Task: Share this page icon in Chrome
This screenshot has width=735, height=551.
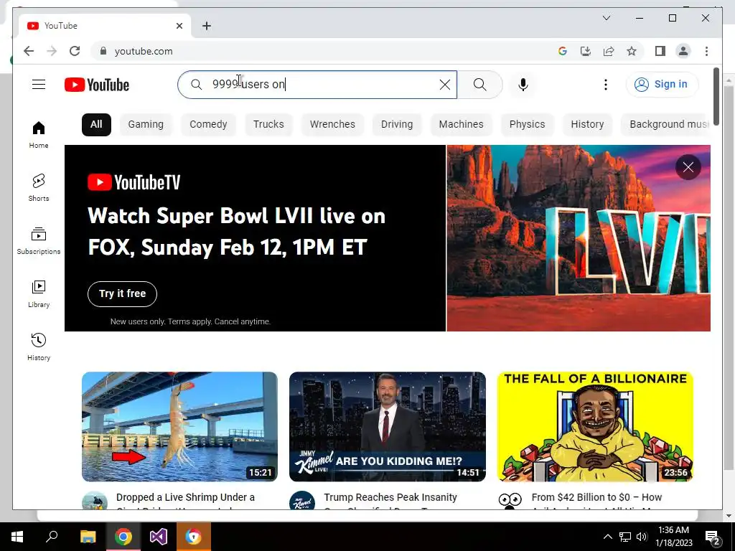Action: 609,51
